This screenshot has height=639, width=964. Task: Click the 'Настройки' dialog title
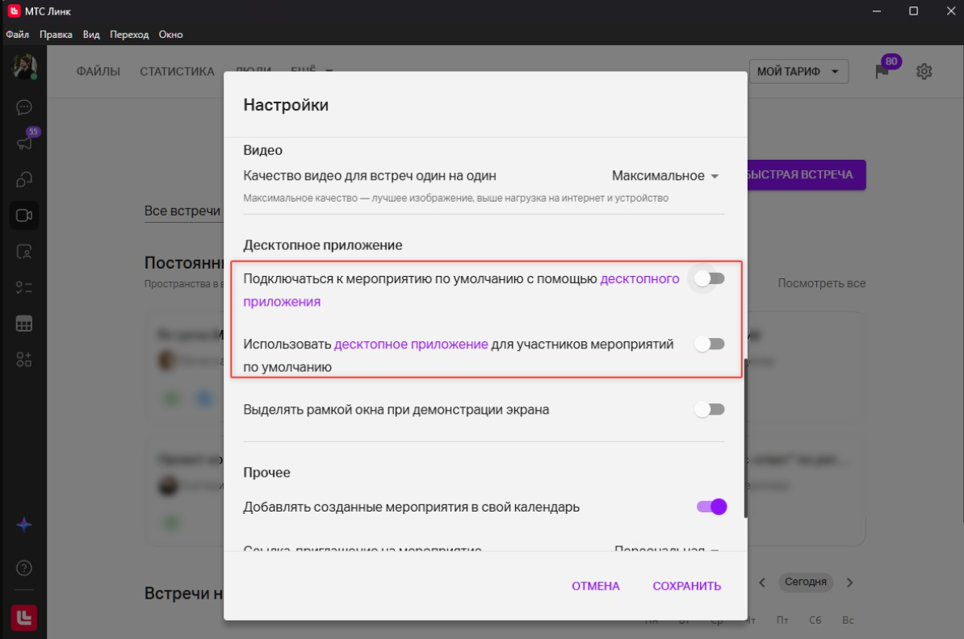pyautogui.click(x=286, y=105)
